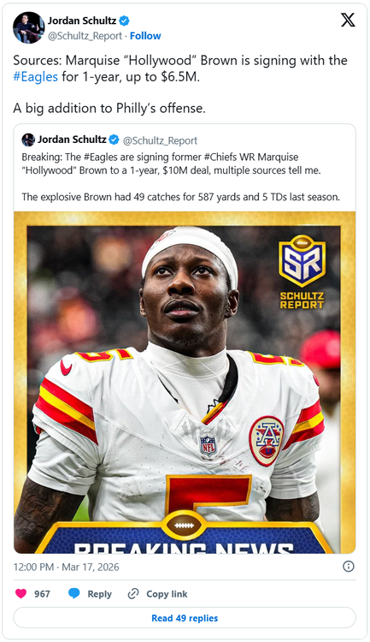The image size is (370, 642).
Task: Open the Marquise Brown breaking news image
Action: point(185,383)
